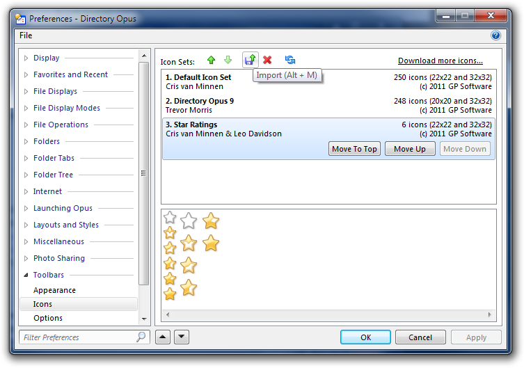Click the Move Up button
The height and width of the screenshot is (368, 524).
410,149
